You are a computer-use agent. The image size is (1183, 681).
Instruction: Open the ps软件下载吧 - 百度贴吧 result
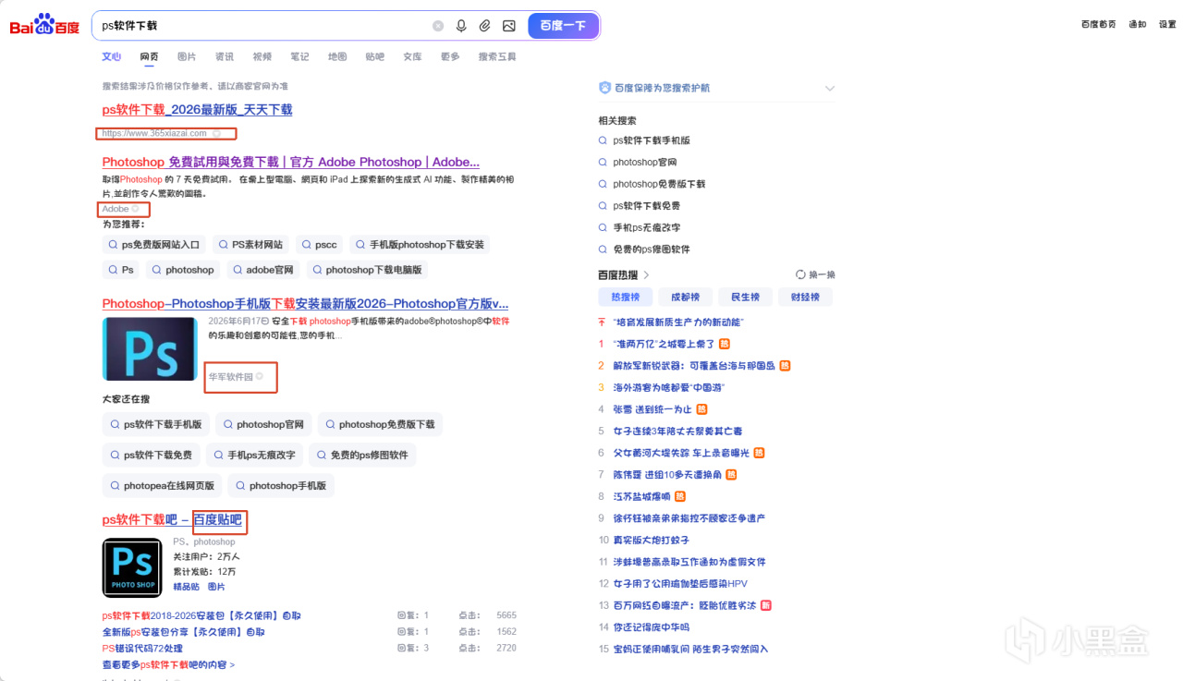tap(173, 520)
